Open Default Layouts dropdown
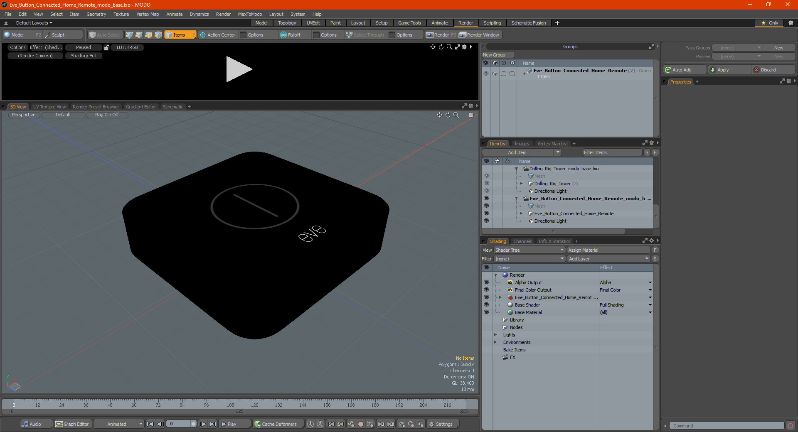Screen dimensions: 798x432 point(34,23)
